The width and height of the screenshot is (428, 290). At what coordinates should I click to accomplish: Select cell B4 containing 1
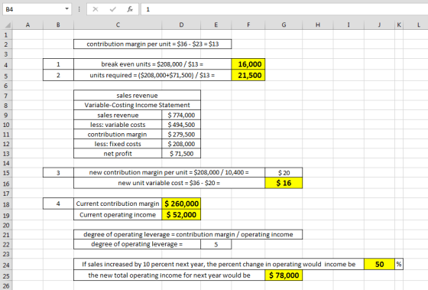pyautogui.click(x=58, y=64)
